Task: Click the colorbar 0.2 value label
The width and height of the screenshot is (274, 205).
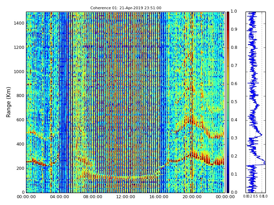Action: 234,156
